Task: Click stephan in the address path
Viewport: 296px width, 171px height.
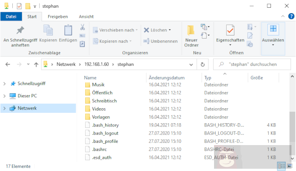Action: click(126, 64)
